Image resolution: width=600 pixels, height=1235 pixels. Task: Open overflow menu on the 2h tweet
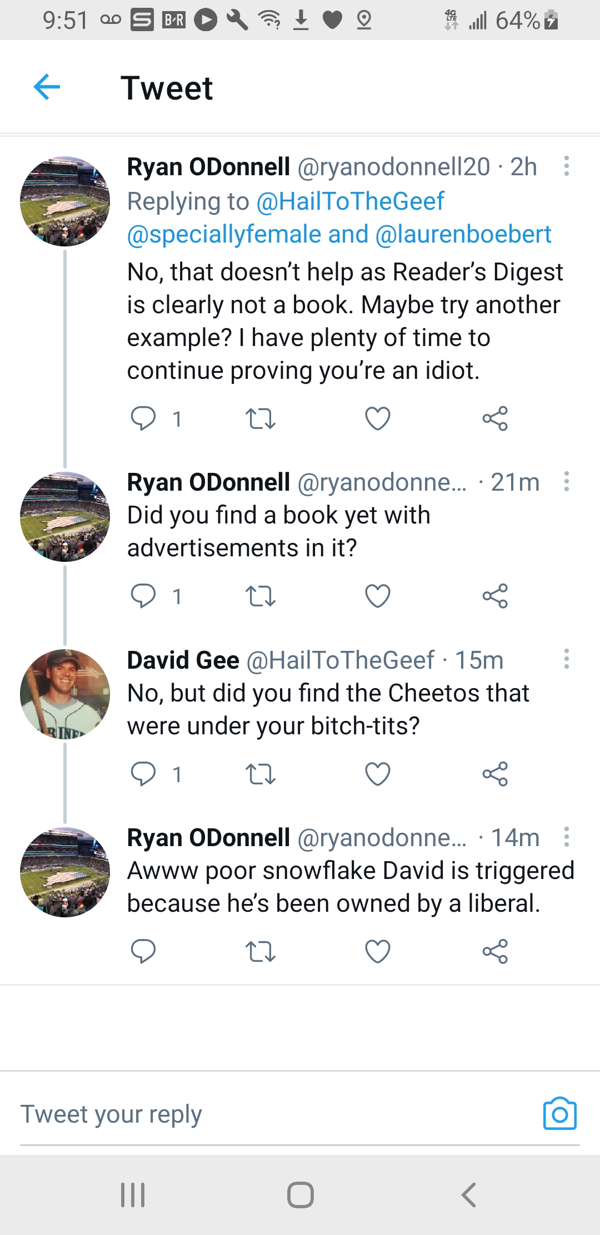566,166
